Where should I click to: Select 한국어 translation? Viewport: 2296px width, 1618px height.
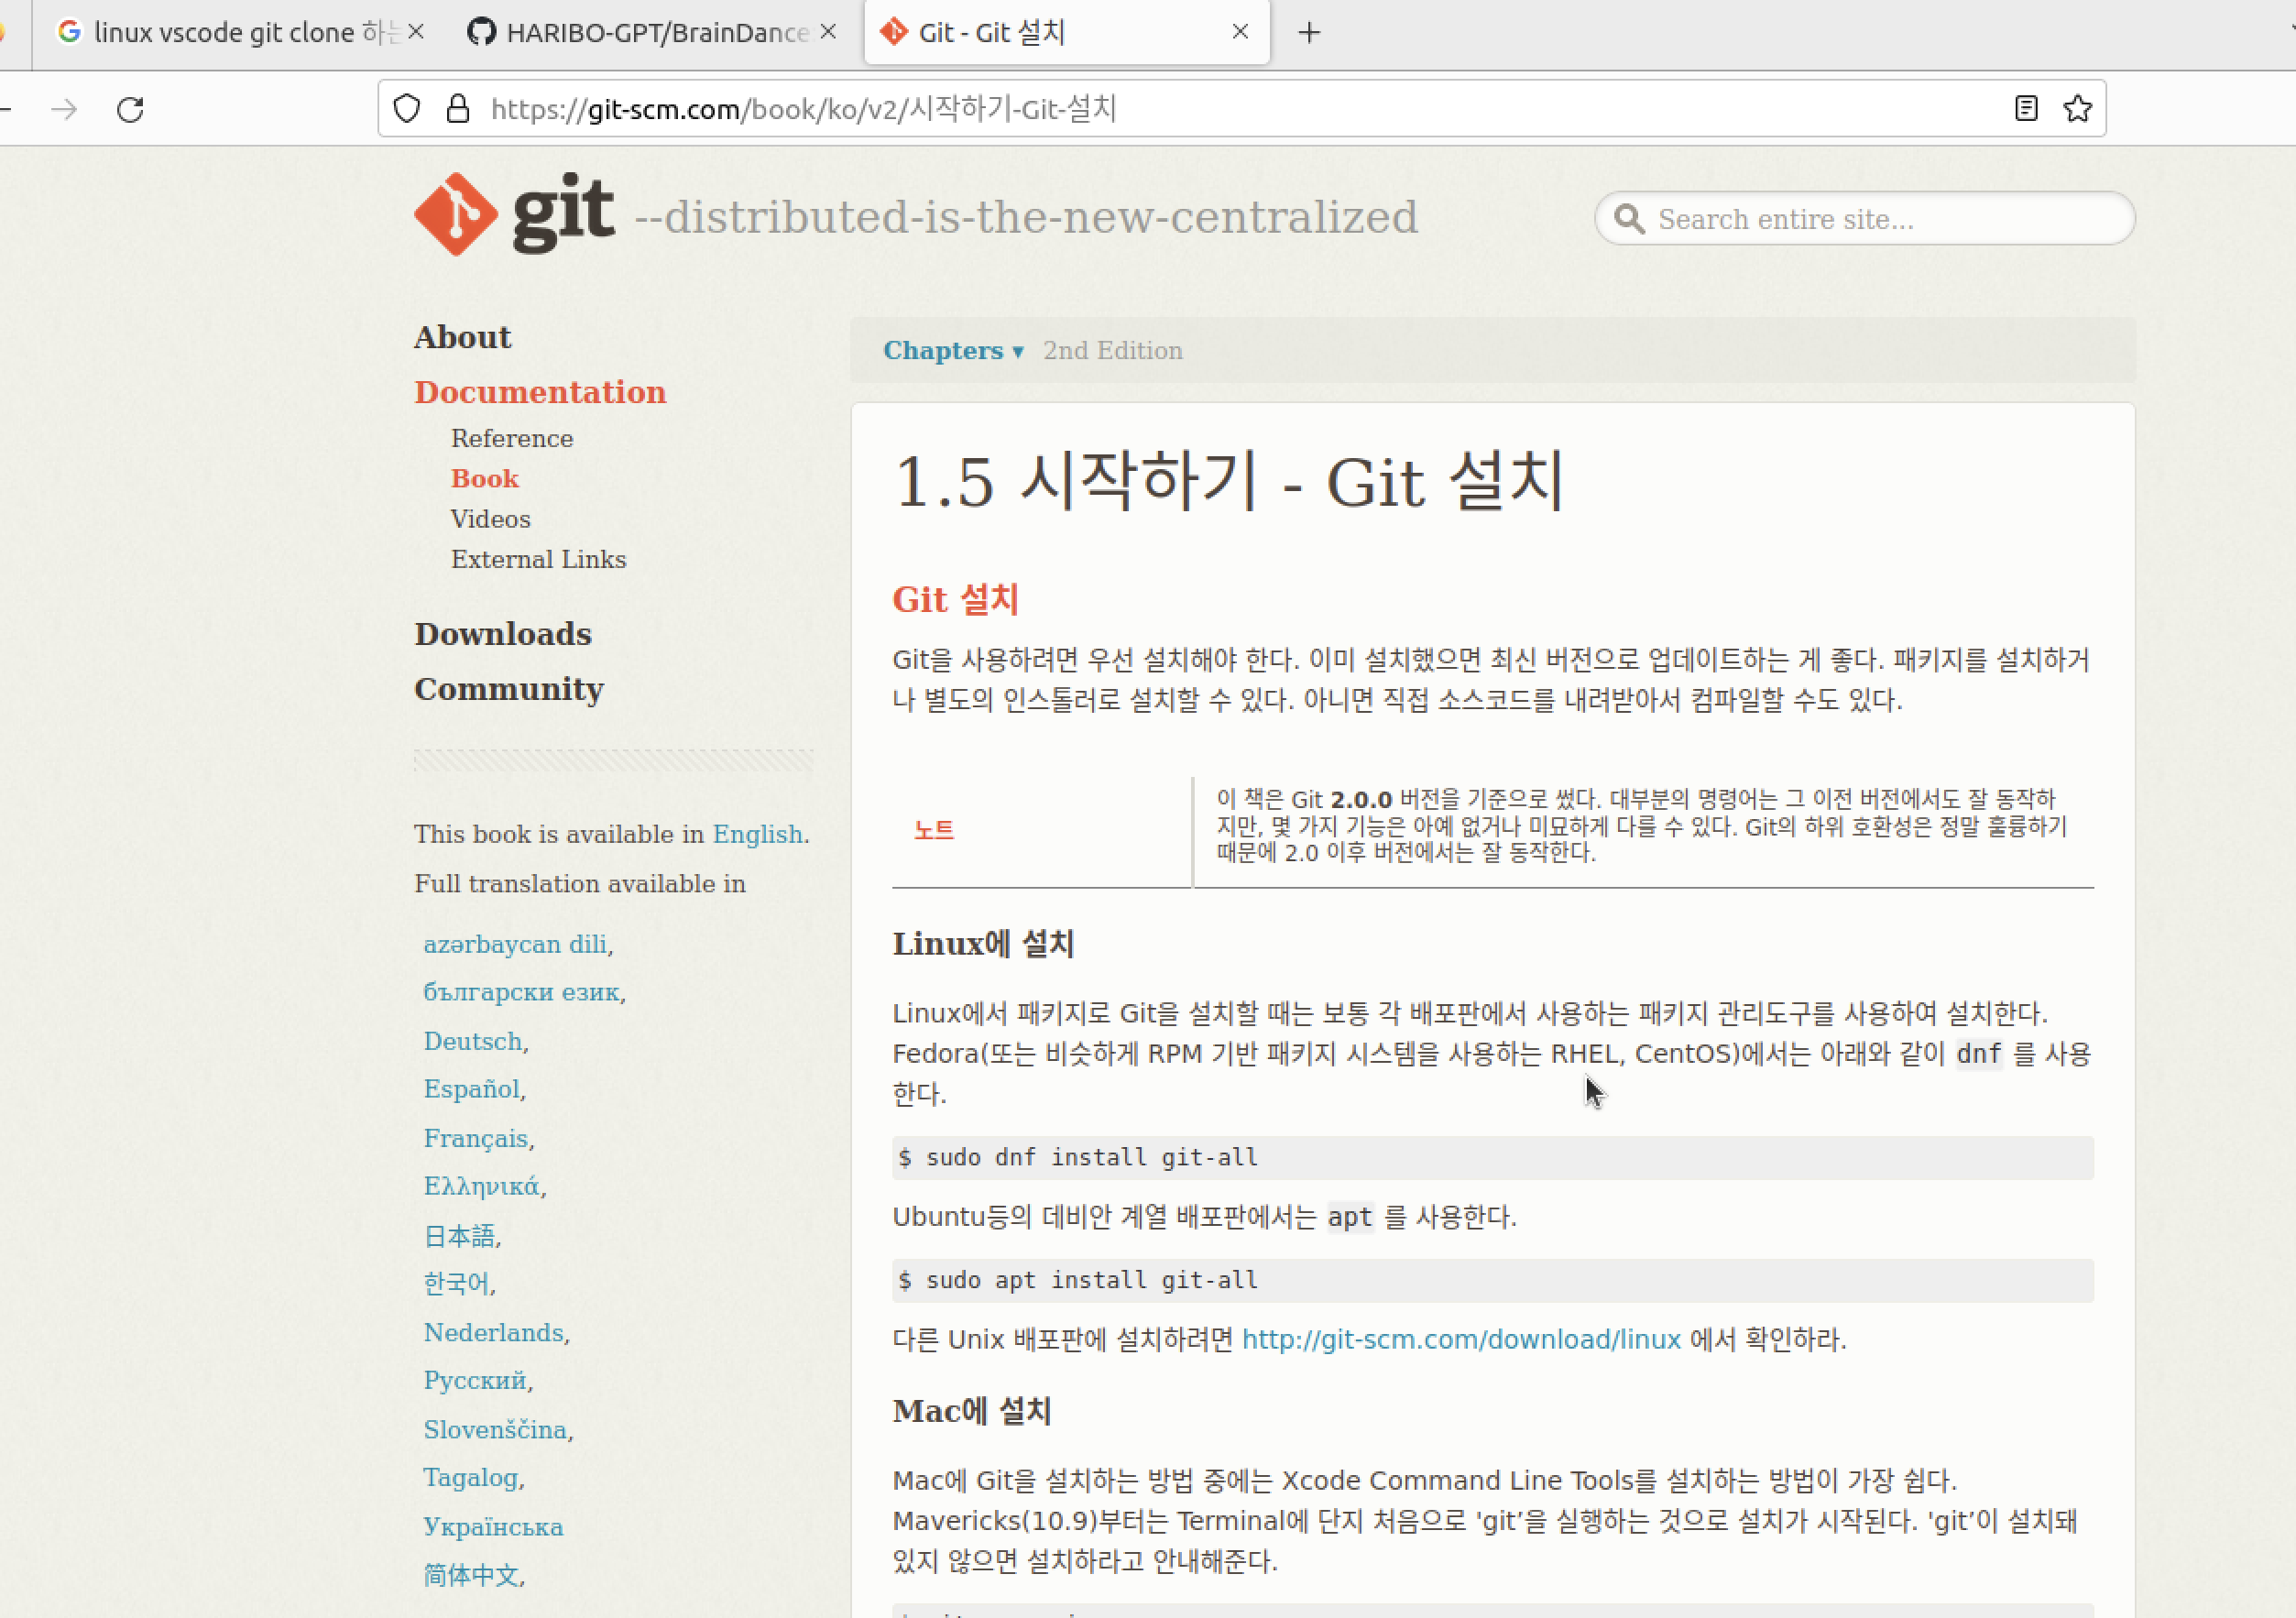pos(456,1283)
